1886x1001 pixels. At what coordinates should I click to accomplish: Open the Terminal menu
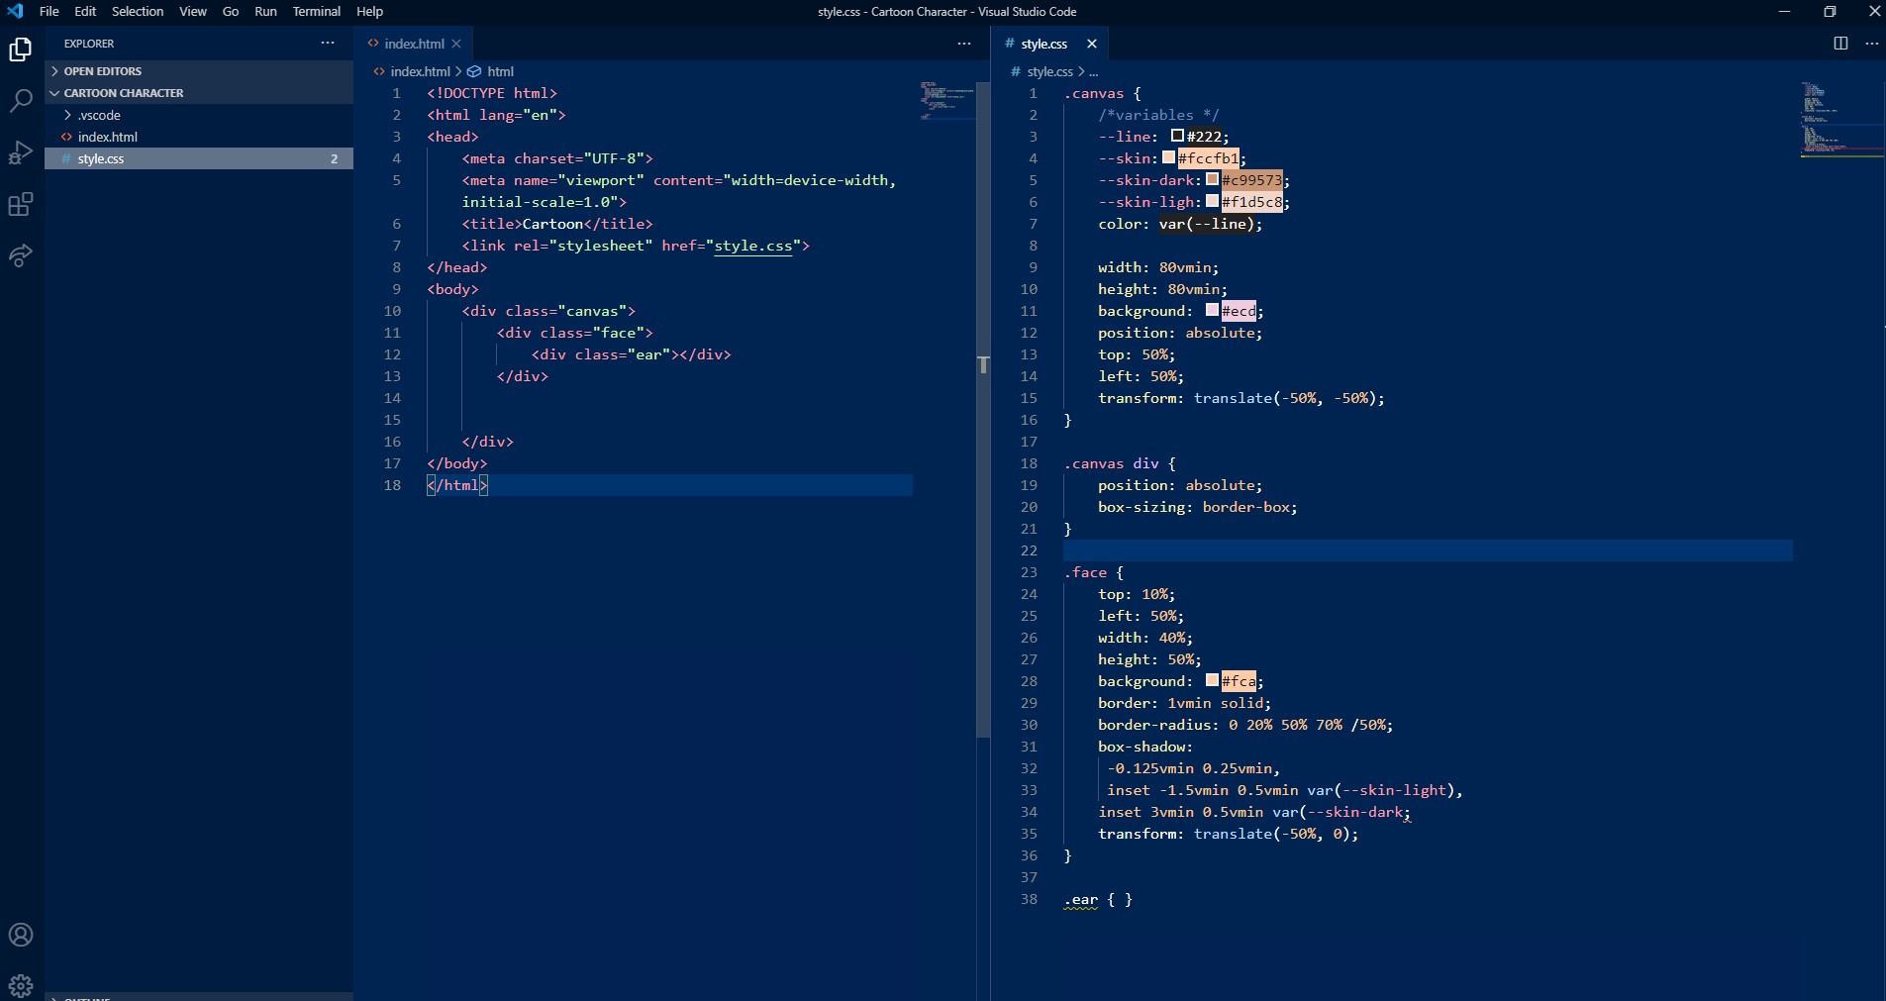coord(317,11)
